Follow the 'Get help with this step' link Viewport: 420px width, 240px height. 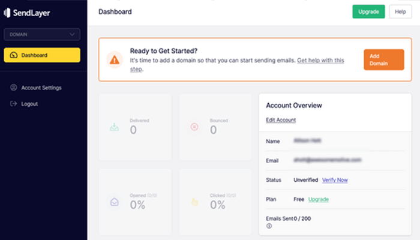coord(320,61)
